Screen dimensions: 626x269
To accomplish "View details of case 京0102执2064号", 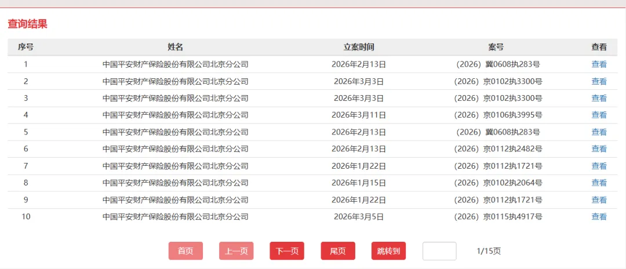I will [x=599, y=183].
